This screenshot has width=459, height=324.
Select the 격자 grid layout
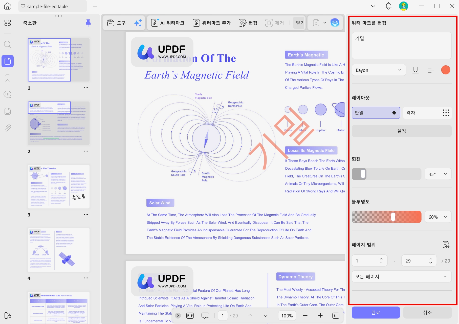pos(427,113)
